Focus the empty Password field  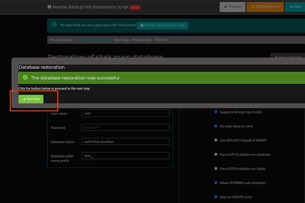point(125,127)
